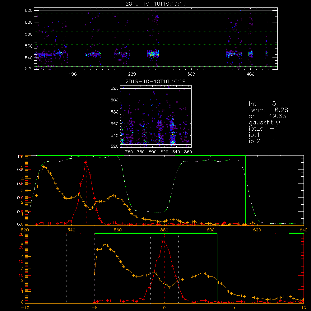Click the orange curve peak near 528
The width and height of the screenshot is (311, 311).
[44, 166]
